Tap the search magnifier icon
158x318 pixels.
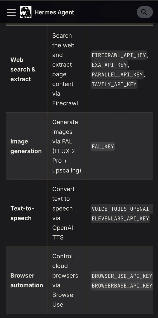(x=144, y=12)
